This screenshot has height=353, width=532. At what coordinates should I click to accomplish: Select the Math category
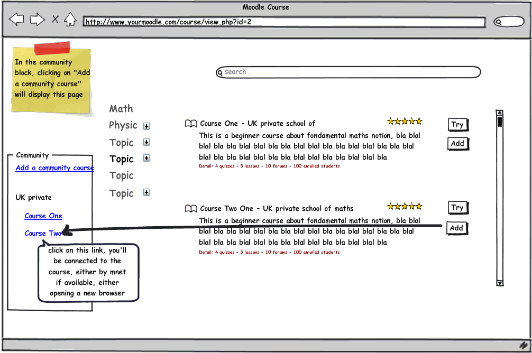pyautogui.click(x=121, y=109)
